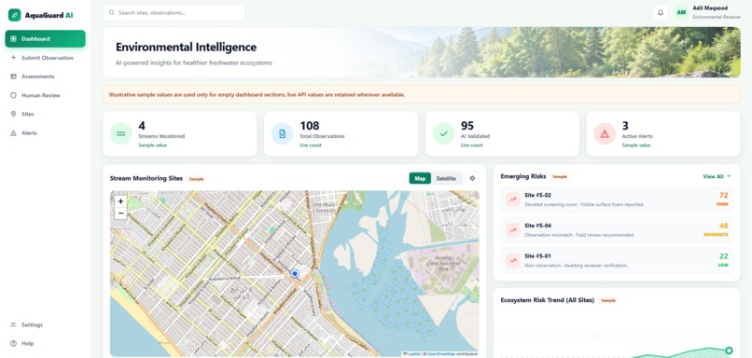Open the OpenStreetMap attribution link
Viewport: 752px width, 358px height.
pos(441,353)
